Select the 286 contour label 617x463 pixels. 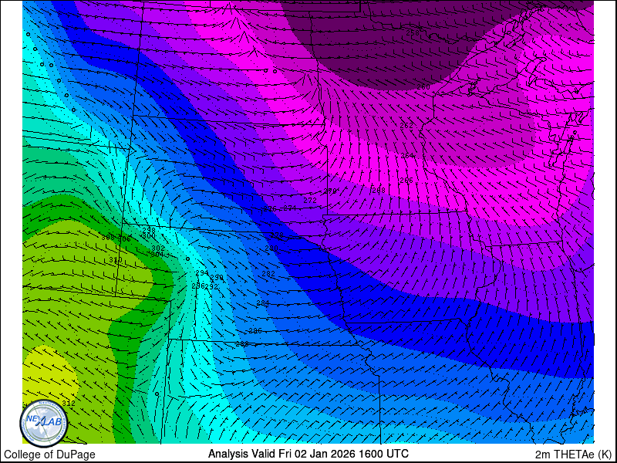[255, 330]
